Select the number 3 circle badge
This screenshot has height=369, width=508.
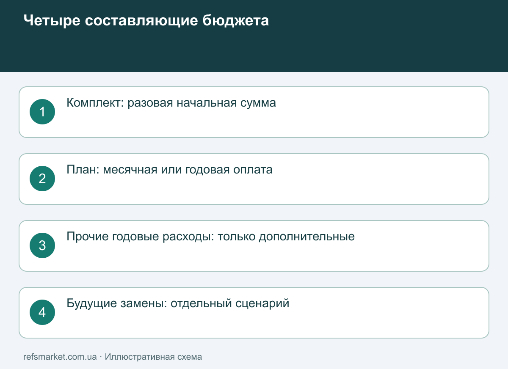pyautogui.click(x=42, y=245)
